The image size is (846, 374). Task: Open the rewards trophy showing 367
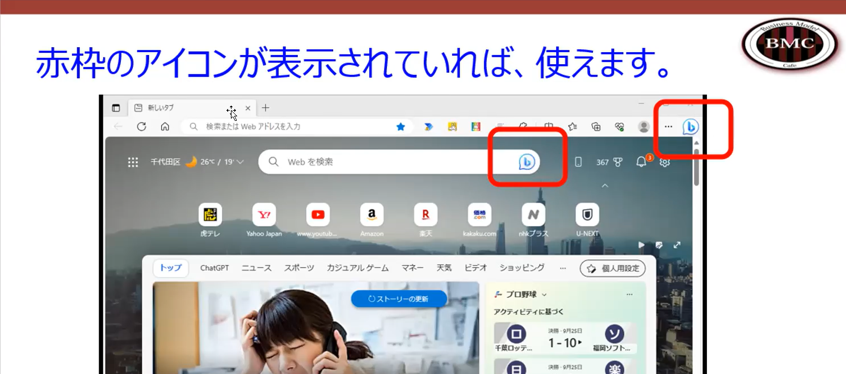coord(609,162)
